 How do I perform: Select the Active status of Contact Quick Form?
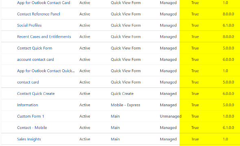[x=85, y=48]
